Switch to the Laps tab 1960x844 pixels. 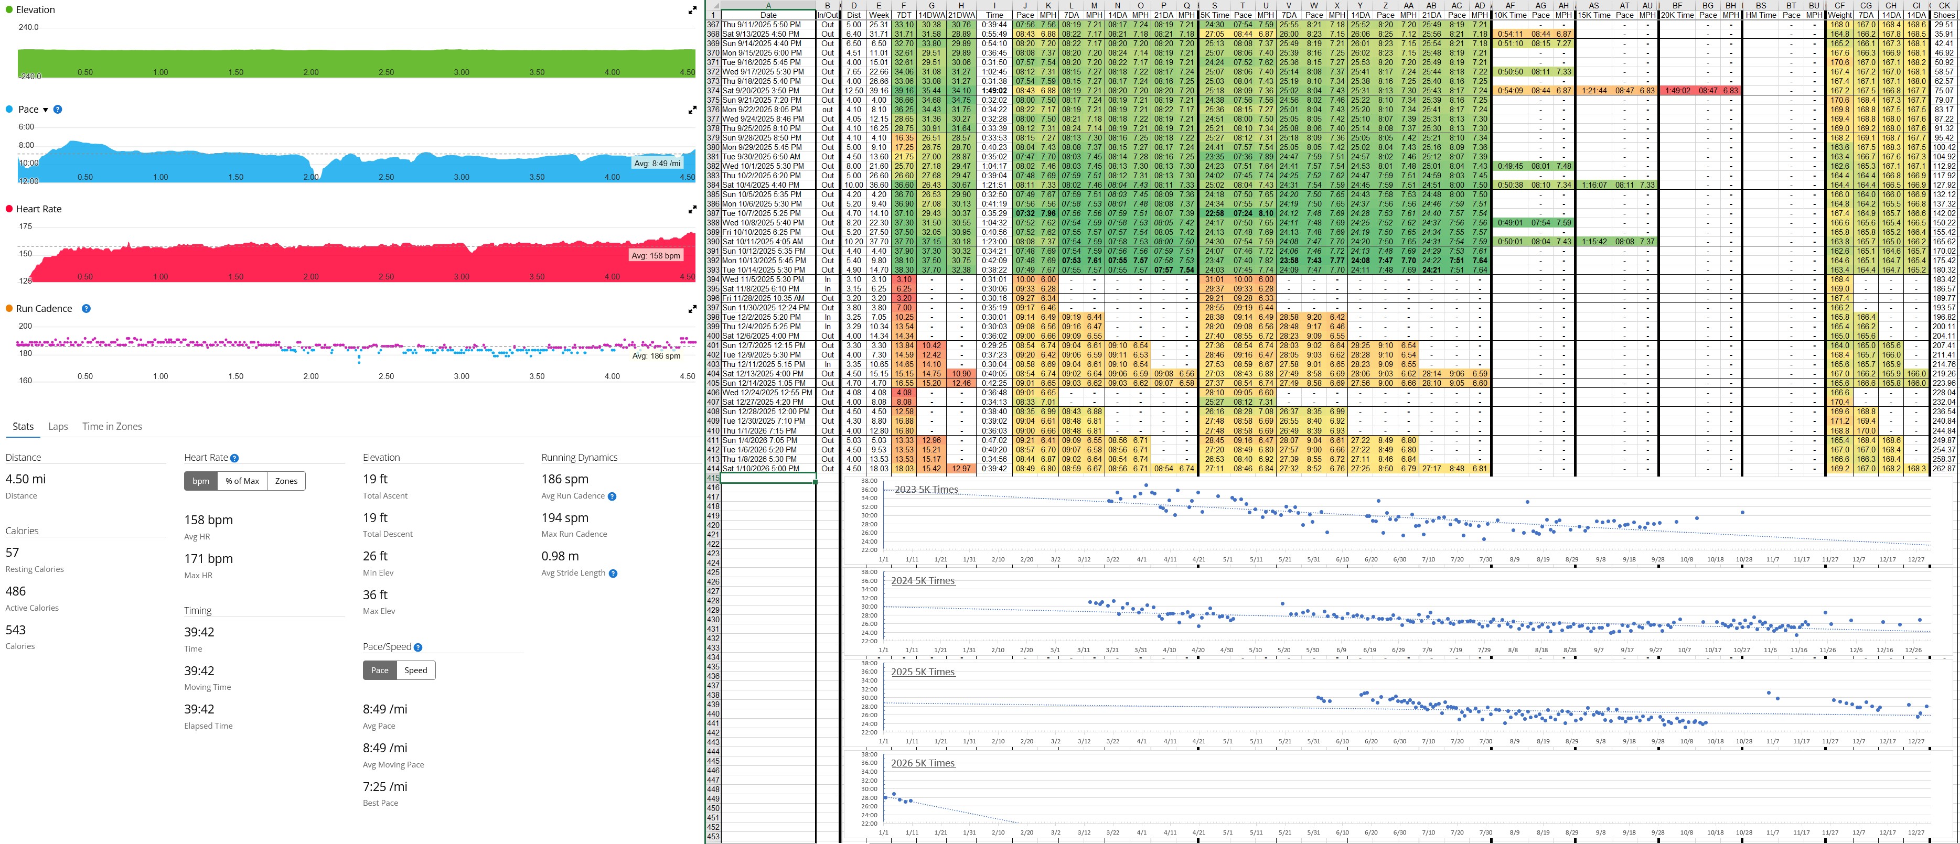tap(58, 427)
